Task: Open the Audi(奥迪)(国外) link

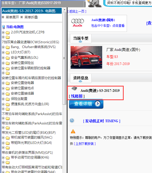Action: (103, 20)
